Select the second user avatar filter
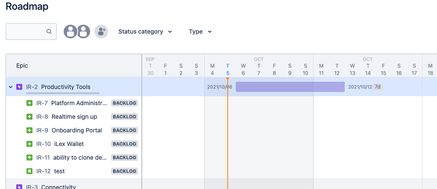The width and height of the screenshot is (437, 189). [84, 31]
